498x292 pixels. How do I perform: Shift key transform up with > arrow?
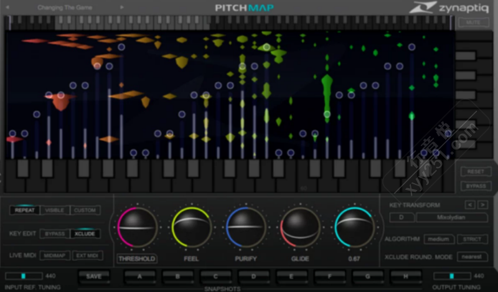[x=483, y=205]
